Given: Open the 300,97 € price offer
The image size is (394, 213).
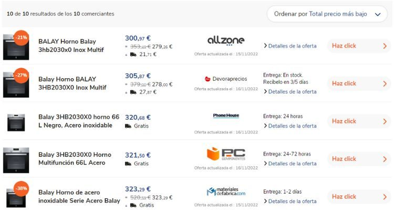Looking at the screenshot, I should [x=138, y=38].
